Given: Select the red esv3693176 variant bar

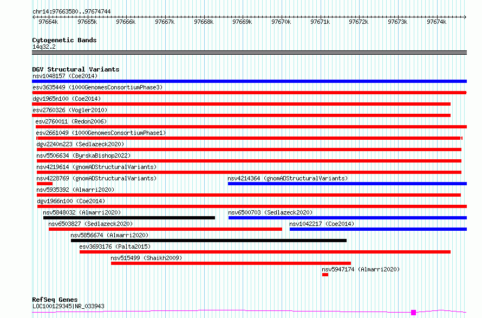Looking at the screenshot, I should click(x=265, y=252).
